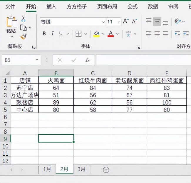The height and width of the screenshot is (183, 191).
Task: Expand phonetic guide dropdown arrow
Action: [135, 34]
